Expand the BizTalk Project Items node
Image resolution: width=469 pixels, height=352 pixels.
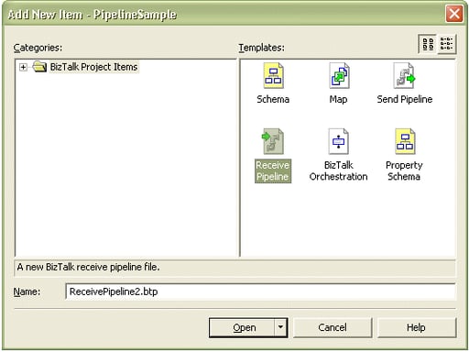pos(23,67)
